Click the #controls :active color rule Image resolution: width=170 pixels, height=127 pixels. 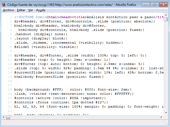60,98
